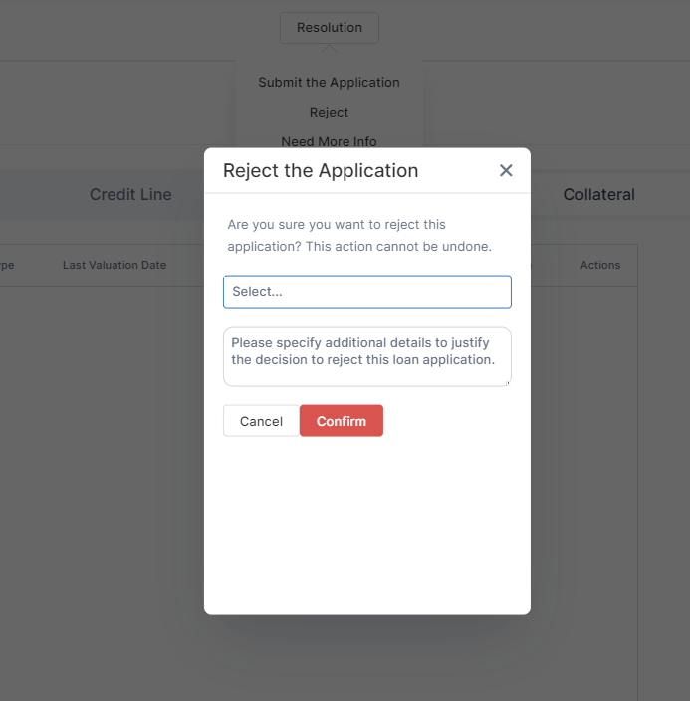Switch to the Credit Line tab
This screenshot has width=690, height=701.
click(130, 195)
